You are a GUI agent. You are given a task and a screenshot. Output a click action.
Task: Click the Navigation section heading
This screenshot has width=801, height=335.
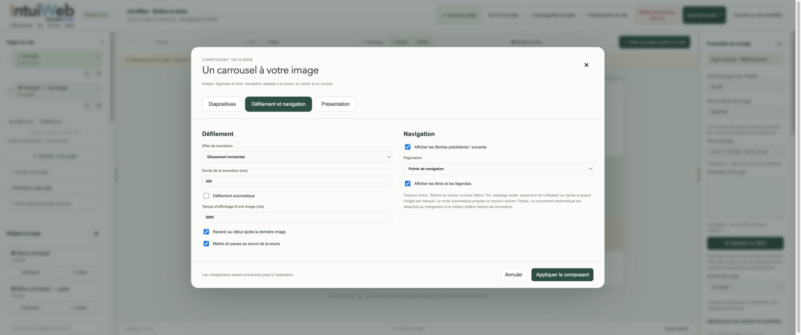419,134
